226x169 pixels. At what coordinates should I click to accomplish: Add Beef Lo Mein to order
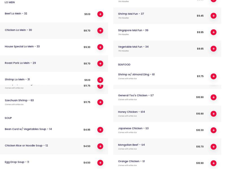click(100, 14)
